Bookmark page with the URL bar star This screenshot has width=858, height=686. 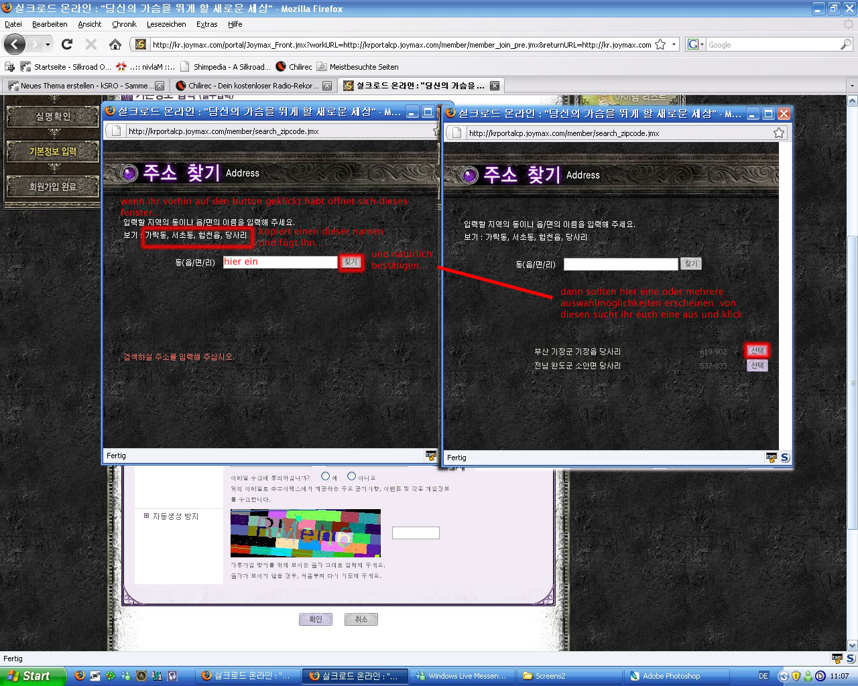[x=660, y=45]
